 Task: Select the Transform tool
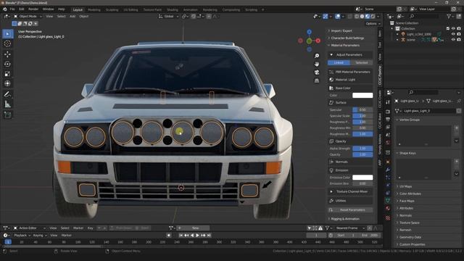(x=7, y=83)
